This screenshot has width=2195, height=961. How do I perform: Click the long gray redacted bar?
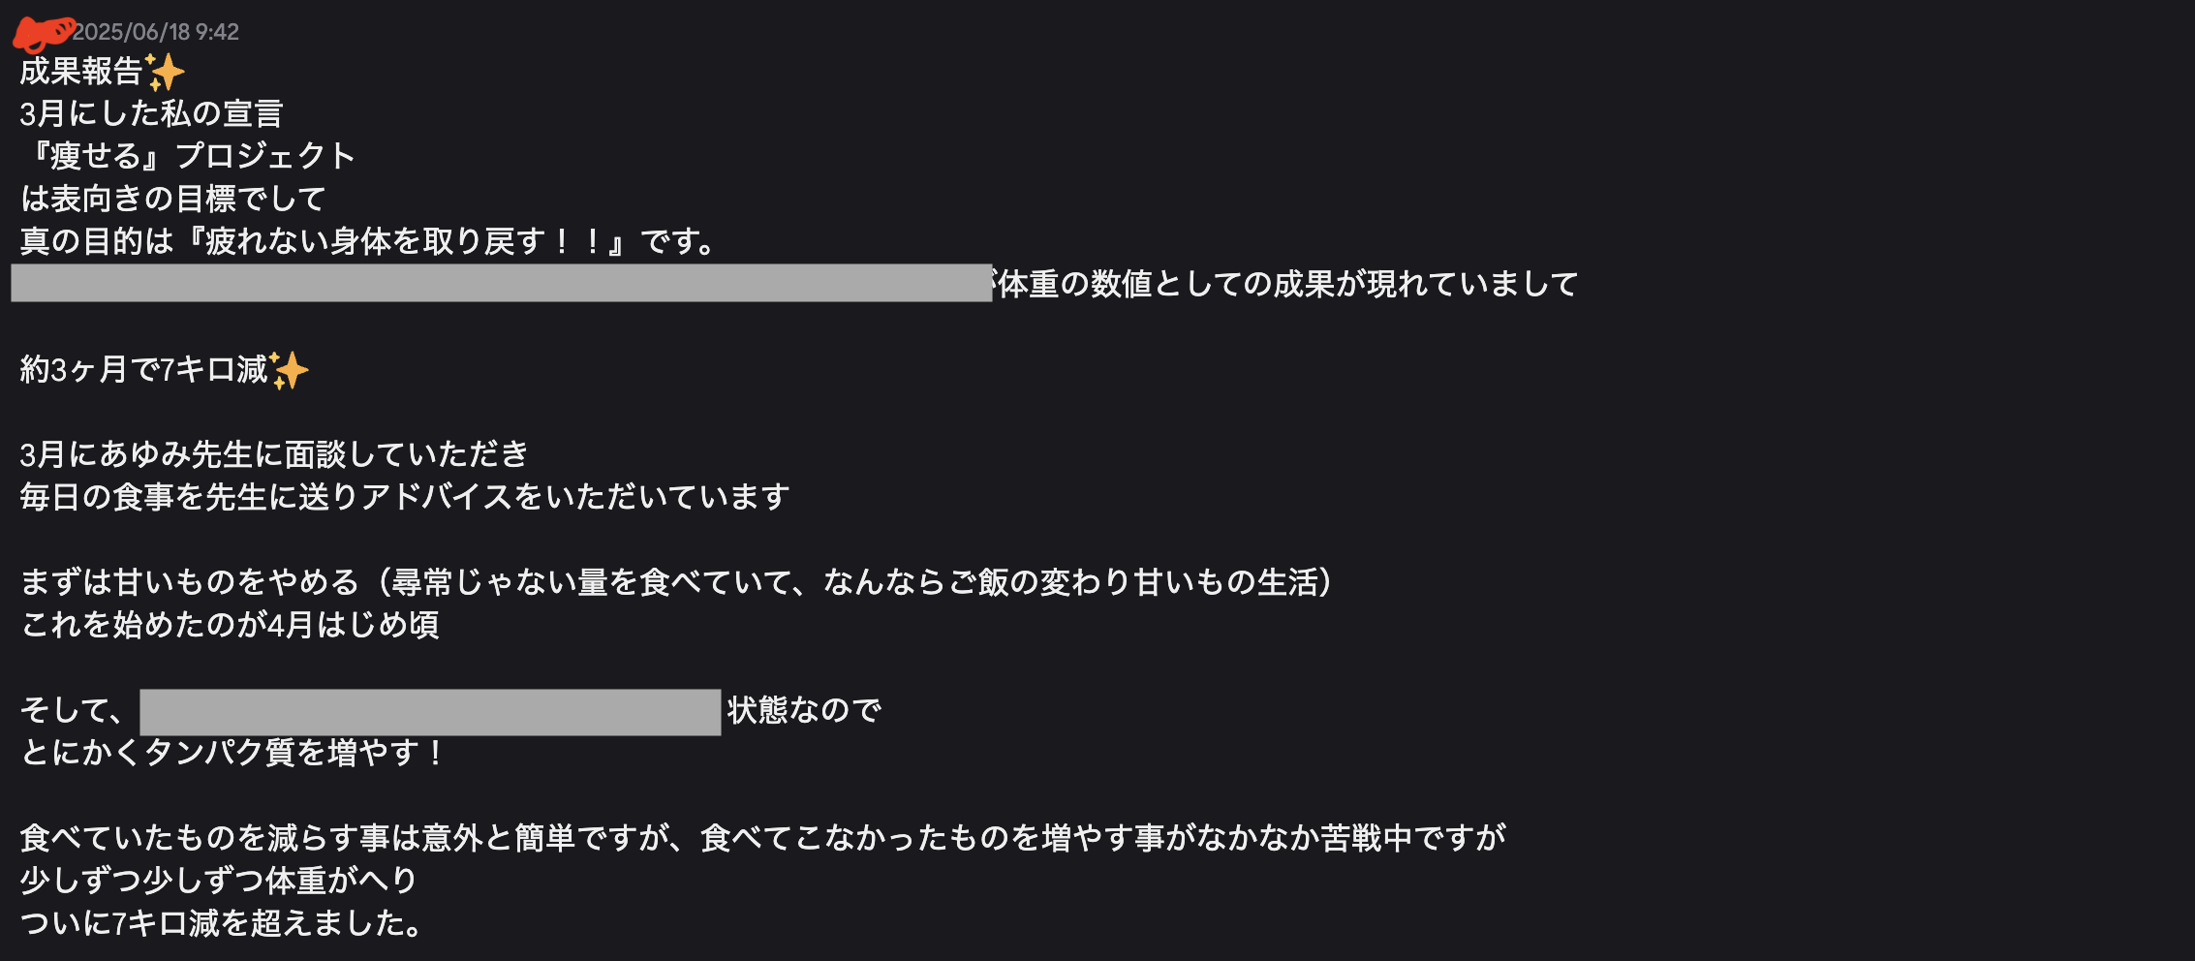pos(502,283)
